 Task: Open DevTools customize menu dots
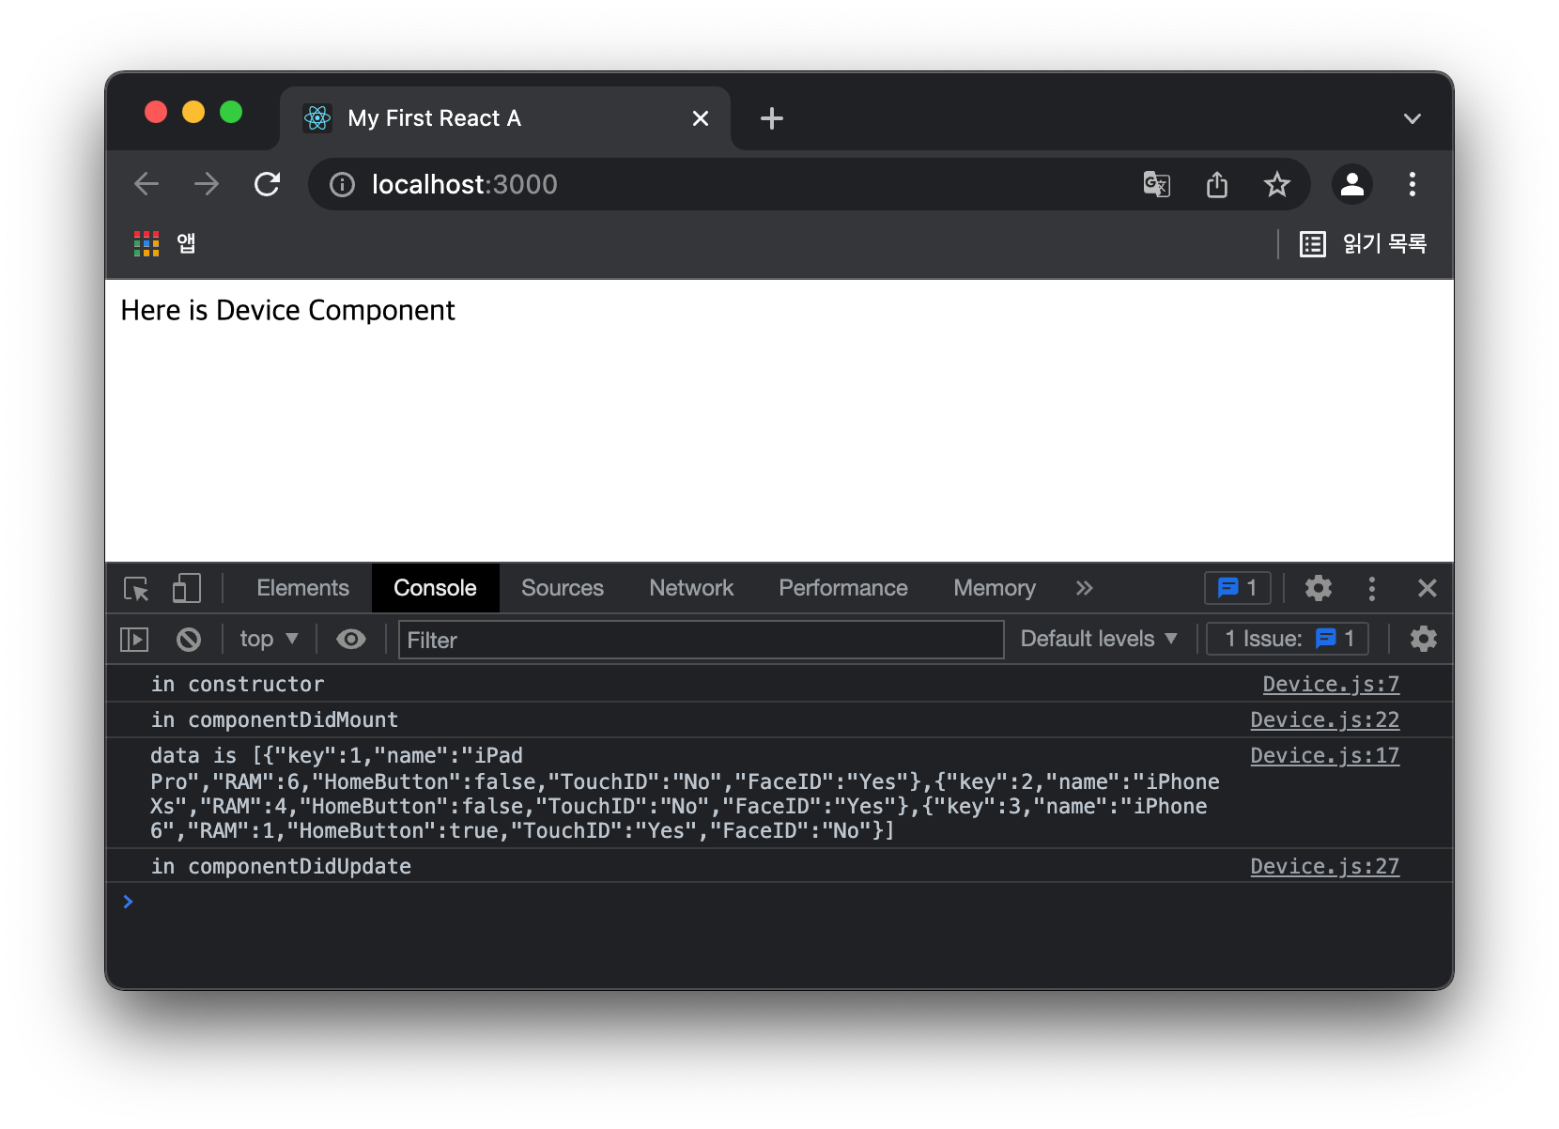pos(1372,588)
